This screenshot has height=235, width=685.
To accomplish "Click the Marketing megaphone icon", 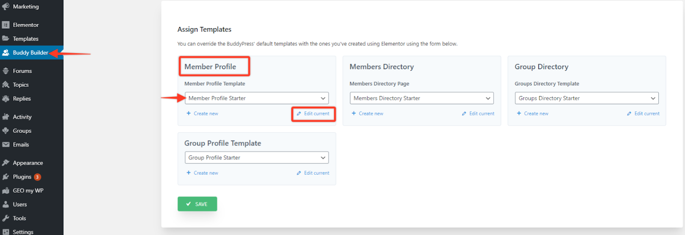I will [x=6, y=6].
